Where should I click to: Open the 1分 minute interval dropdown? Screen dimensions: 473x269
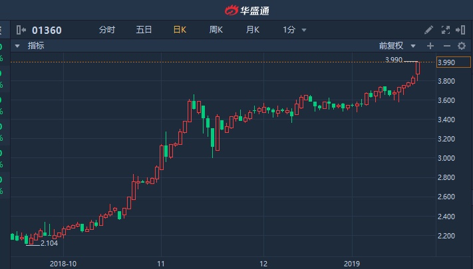pyautogui.click(x=295, y=30)
